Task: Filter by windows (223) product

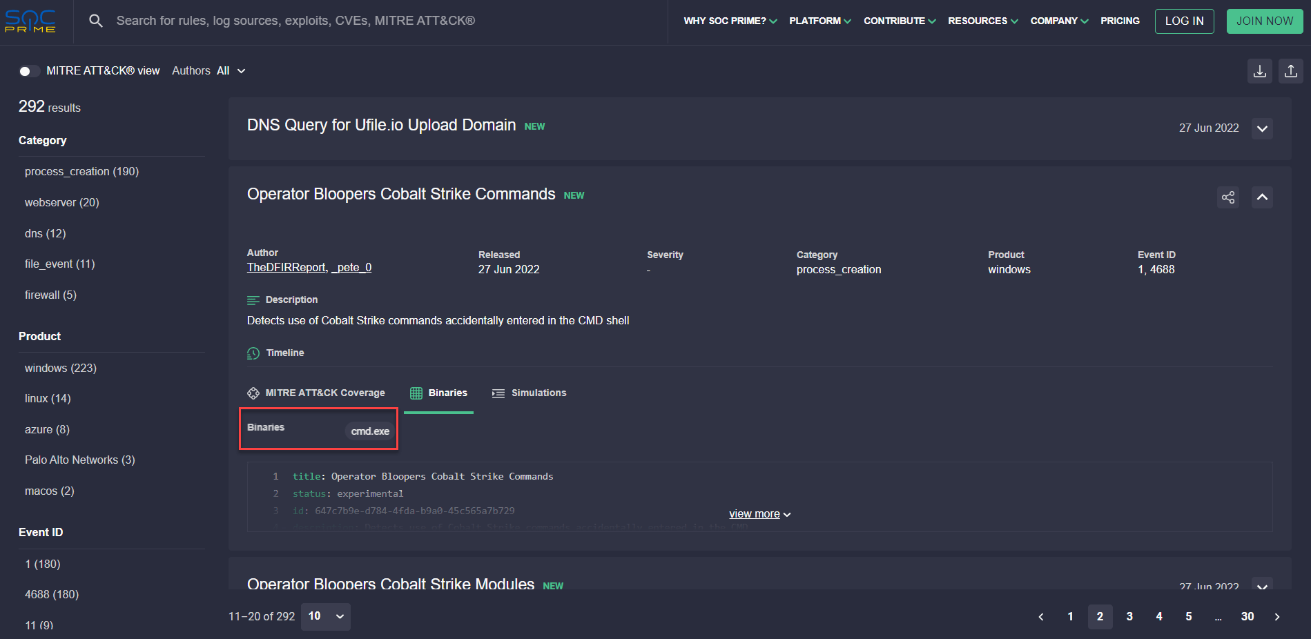Action: 61,368
